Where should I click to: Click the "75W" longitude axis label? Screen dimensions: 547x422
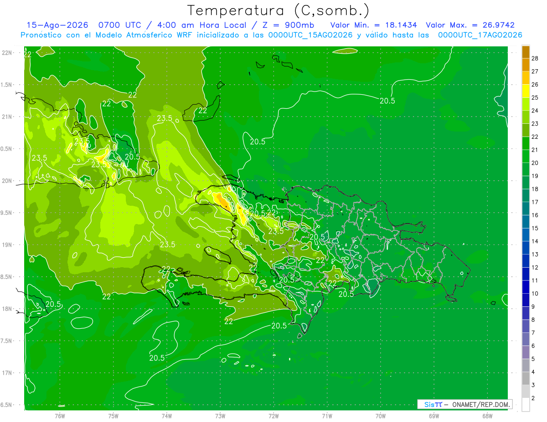click(114, 416)
